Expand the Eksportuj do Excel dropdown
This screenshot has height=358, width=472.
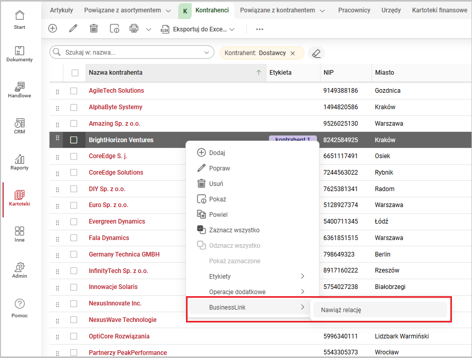[x=232, y=29]
